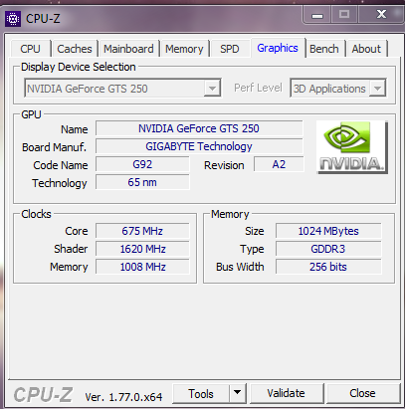405x409 pixels.
Task: Click the GPU Name field value
Action: pyautogui.click(x=199, y=128)
